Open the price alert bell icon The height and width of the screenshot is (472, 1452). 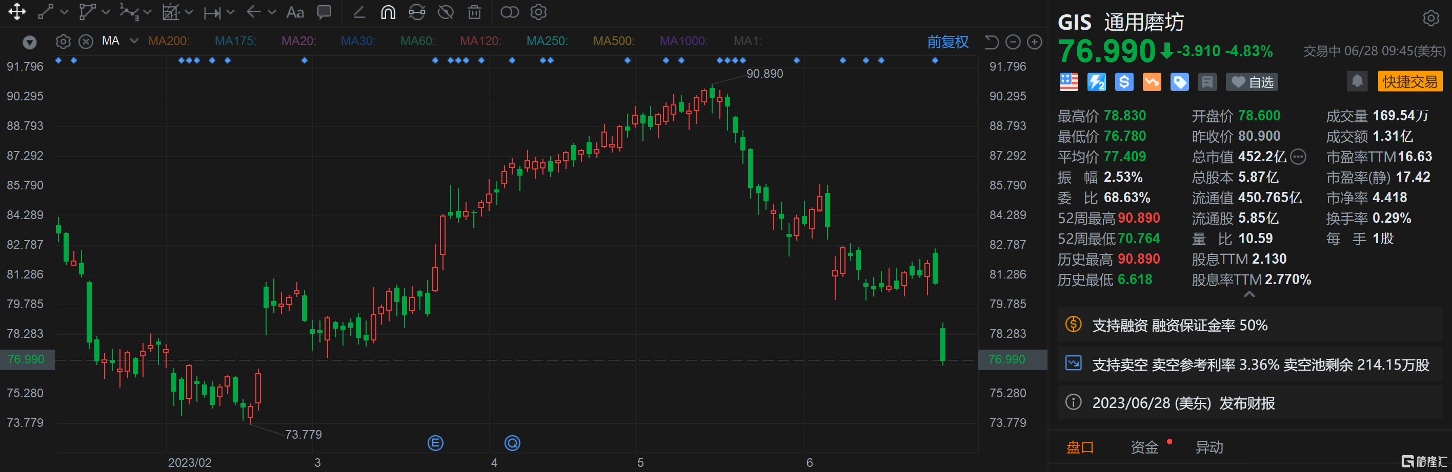point(1357,81)
